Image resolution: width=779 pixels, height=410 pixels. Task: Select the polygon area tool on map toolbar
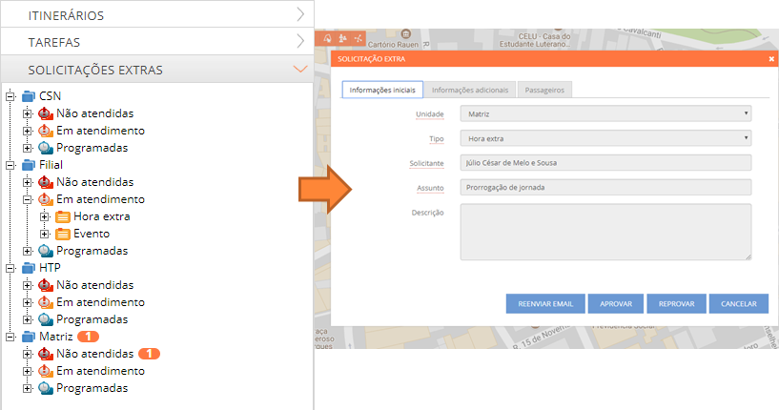[327, 38]
